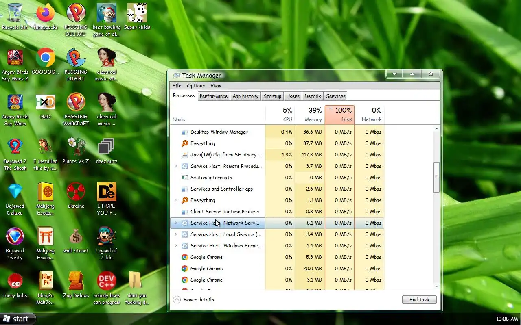Screen dimensions: 521x325
Task: Switch to the App history tab
Action: (245, 96)
